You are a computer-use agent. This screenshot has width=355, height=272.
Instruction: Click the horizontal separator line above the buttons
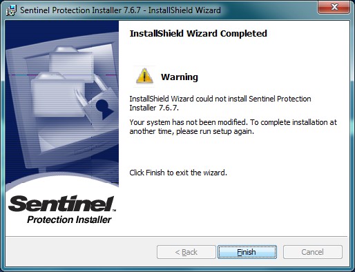tap(176, 236)
